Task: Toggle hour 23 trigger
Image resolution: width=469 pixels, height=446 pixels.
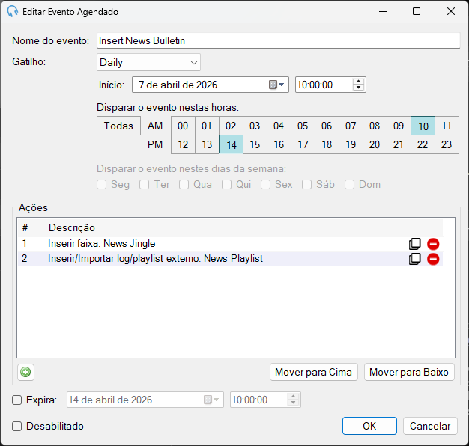Action: click(x=447, y=144)
